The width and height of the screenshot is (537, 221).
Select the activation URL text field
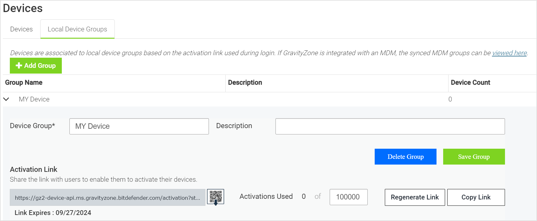(107, 198)
